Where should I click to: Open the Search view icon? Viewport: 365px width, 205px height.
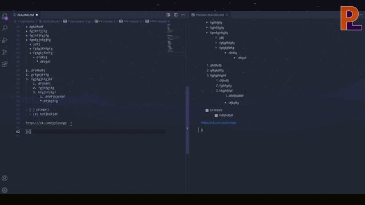(x=5, y=28)
